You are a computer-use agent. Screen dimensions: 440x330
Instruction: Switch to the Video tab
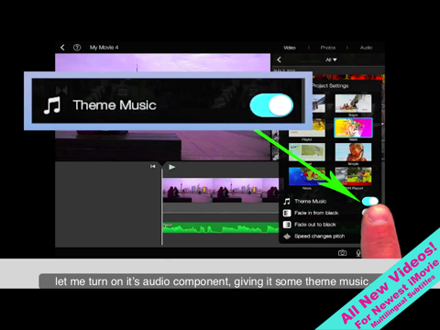(x=290, y=48)
